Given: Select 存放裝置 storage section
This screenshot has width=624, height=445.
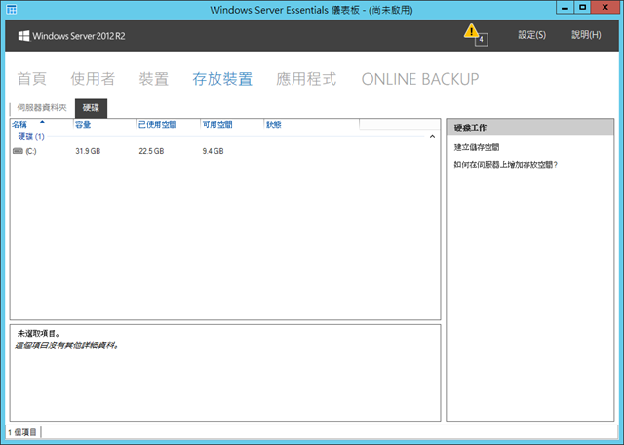Looking at the screenshot, I should point(222,79).
